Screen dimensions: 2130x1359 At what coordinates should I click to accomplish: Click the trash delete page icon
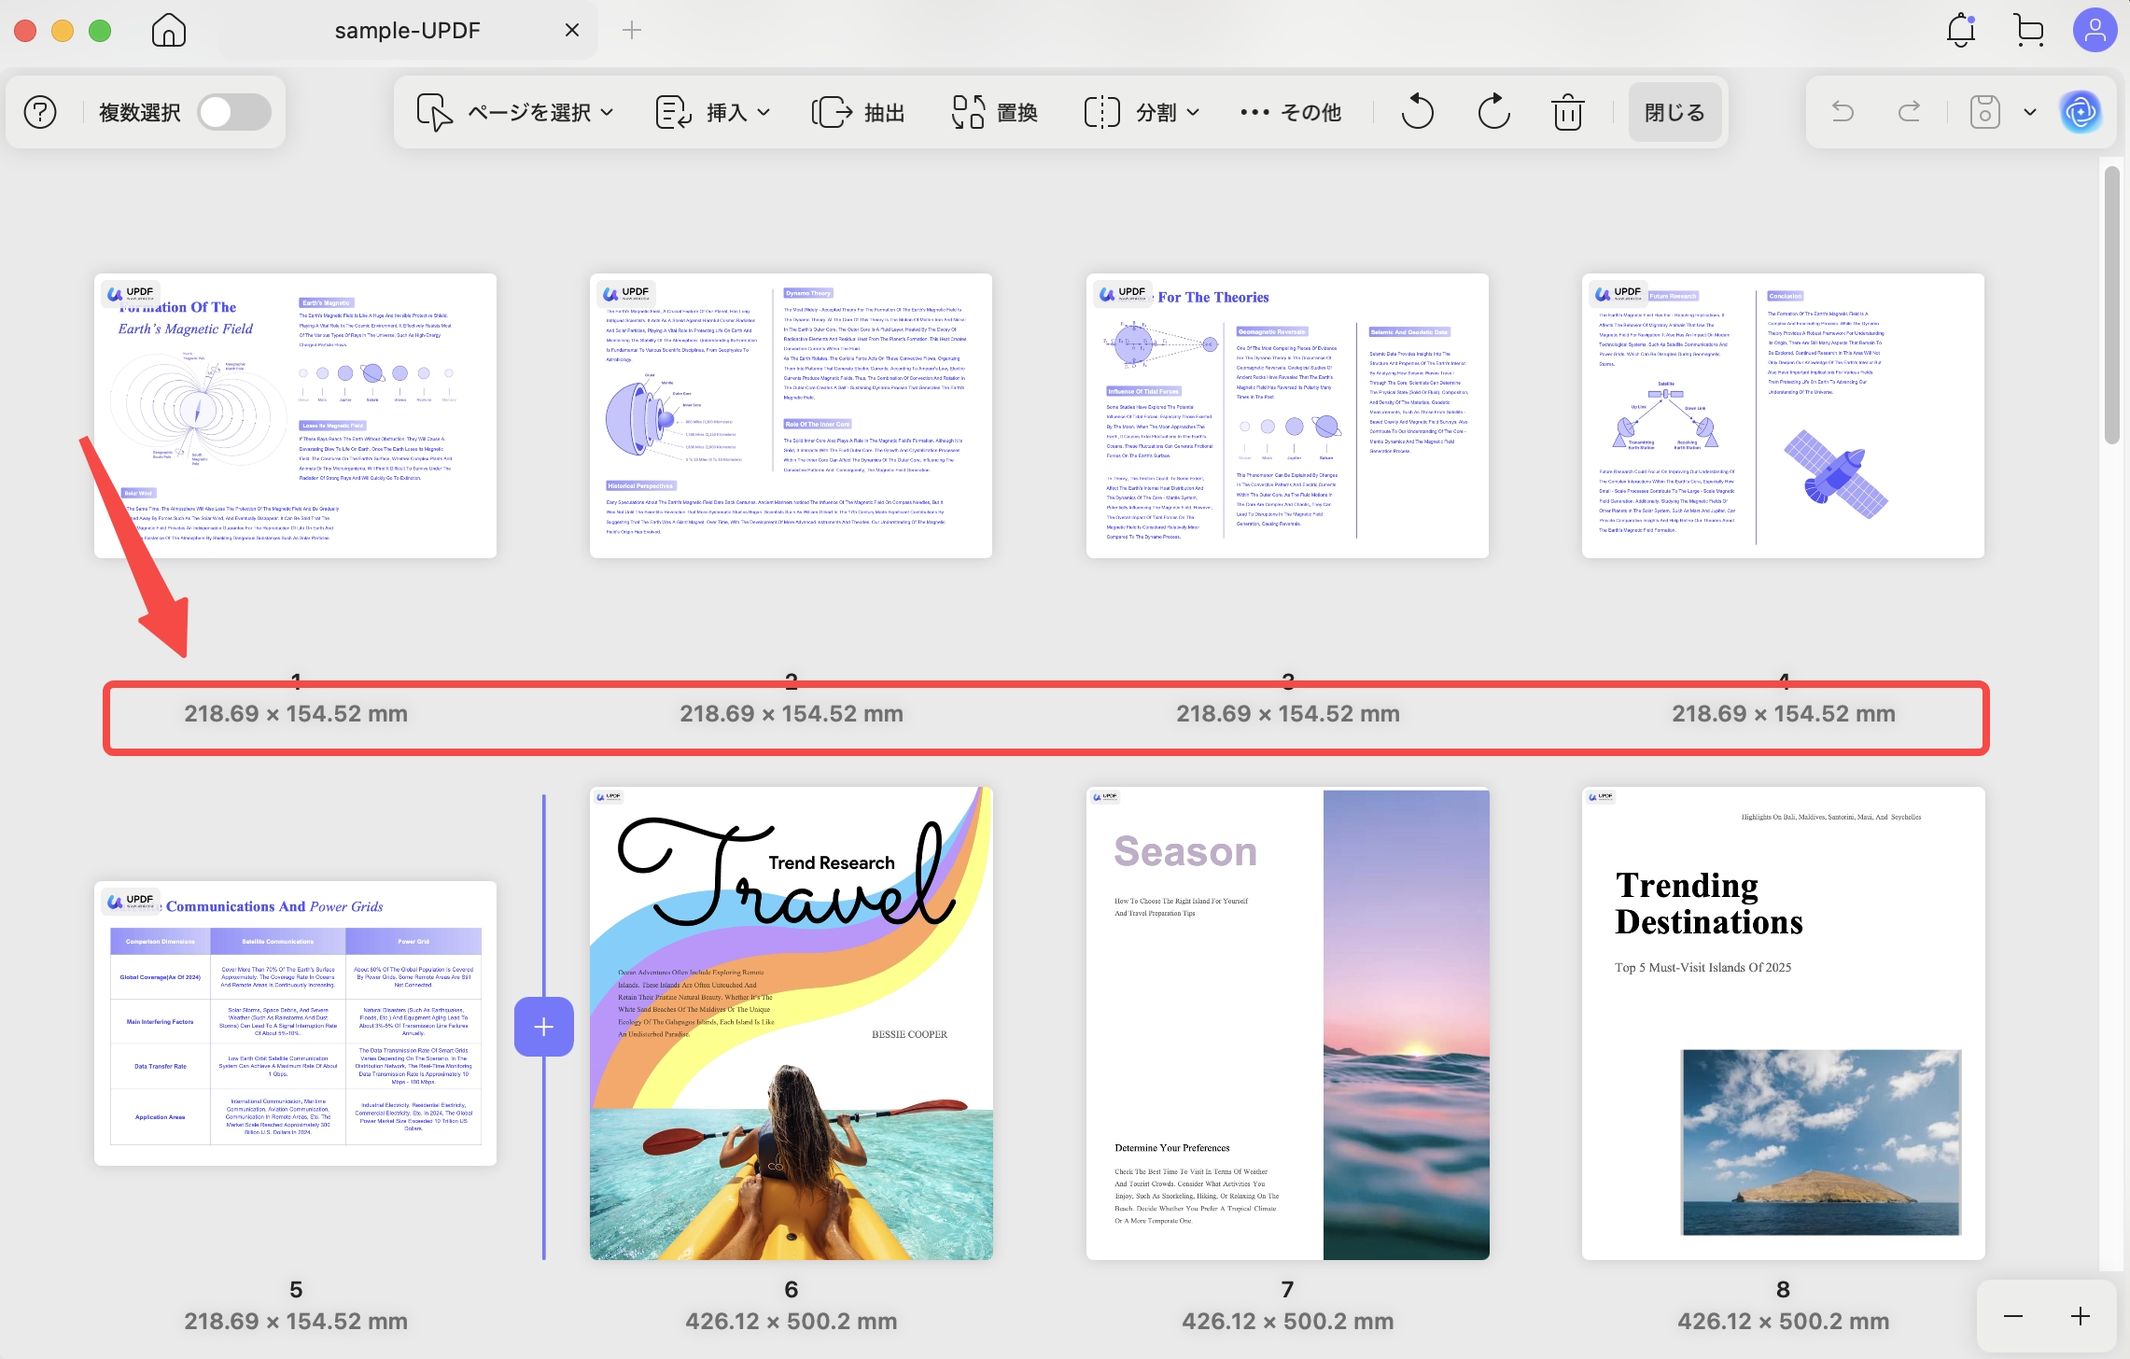pyautogui.click(x=1567, y=113)
